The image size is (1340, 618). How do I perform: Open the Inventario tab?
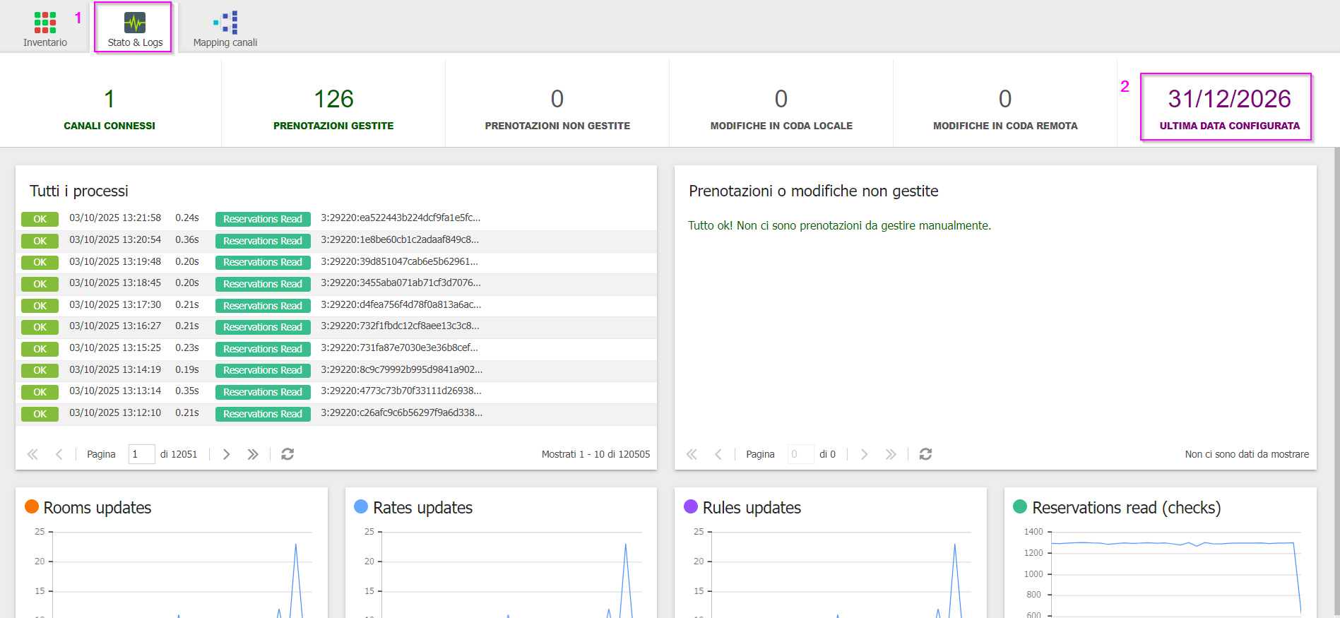pyautogui.click(x=45, y=30)
